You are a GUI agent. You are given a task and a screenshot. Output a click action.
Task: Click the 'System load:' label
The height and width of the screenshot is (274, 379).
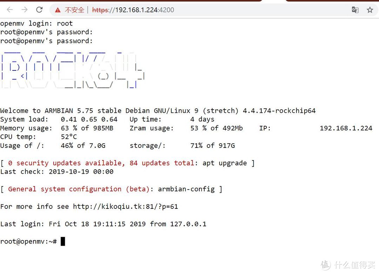tap(24, 119)
